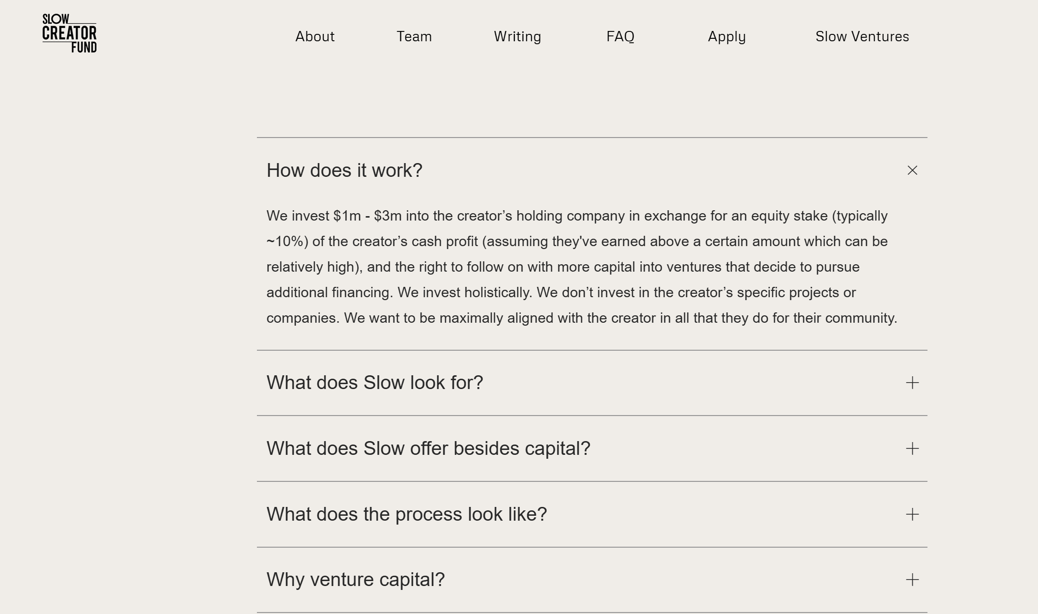The width and height of the screenshot is (1038, 614).
Task: Click the X icon next to 'How does it work?'
Action: [913, 170]
